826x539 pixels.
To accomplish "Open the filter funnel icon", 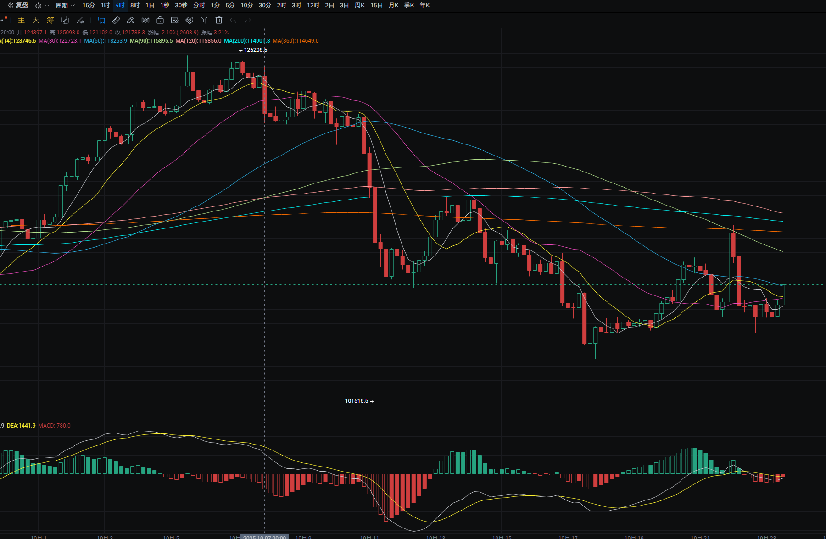I will pos(204,20).
